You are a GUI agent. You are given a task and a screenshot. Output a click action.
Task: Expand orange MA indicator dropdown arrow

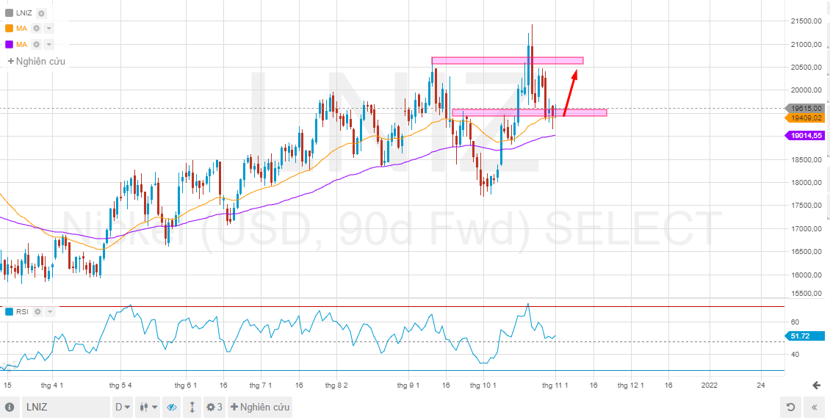coord(48,29)
